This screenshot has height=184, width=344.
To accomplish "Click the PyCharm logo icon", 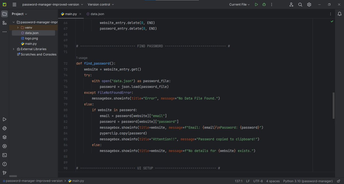I will pos(5,4).
